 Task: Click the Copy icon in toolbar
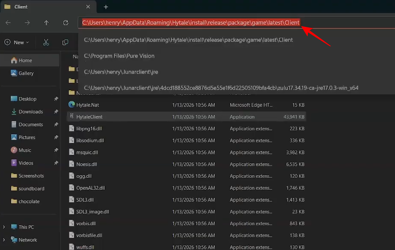click(65, 42)
